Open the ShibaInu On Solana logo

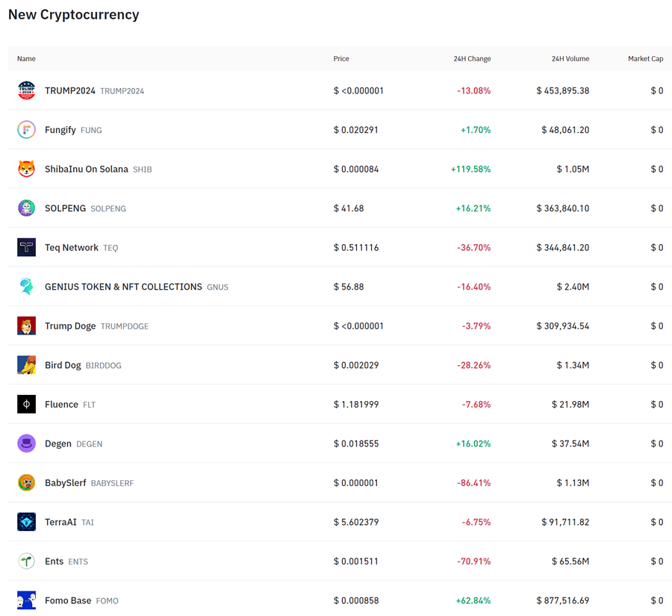(x=26, y=169)
